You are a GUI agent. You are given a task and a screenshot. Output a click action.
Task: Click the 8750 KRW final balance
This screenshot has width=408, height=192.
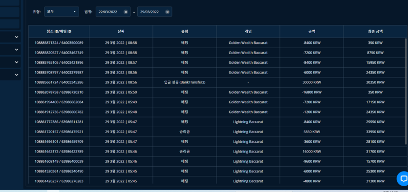[x=375, y=53]
